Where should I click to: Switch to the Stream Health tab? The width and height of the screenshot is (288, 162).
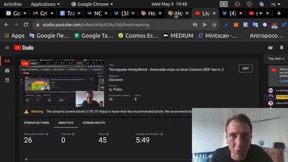94,123
